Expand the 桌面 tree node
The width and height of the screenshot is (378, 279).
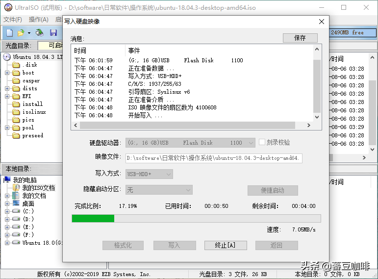tap(7, 204)
